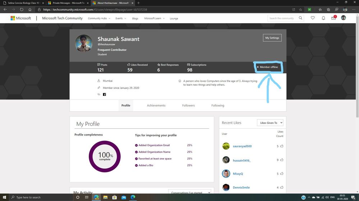Open volume control in system tray

[x=327, y=197]
